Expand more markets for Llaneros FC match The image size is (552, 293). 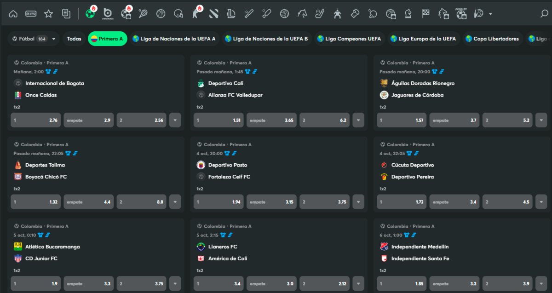point(358,284)
